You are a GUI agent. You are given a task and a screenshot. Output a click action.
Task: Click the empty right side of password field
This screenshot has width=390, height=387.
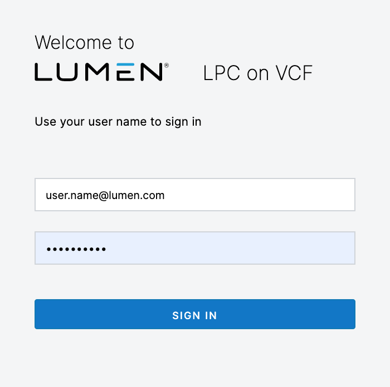(231, 248)
